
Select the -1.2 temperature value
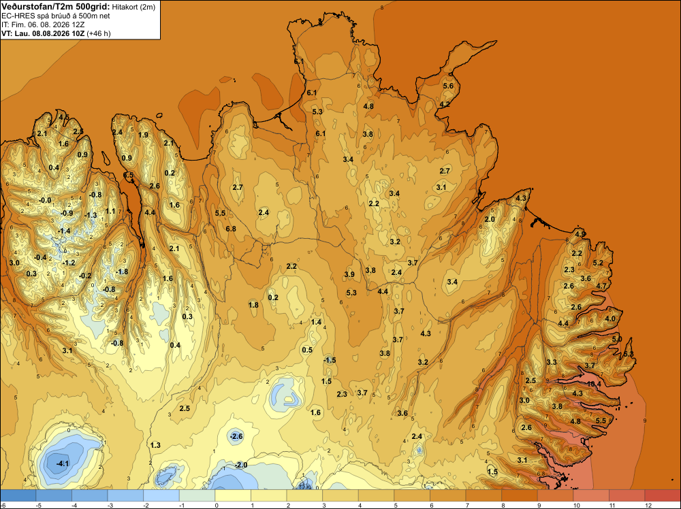click(69, 263)
